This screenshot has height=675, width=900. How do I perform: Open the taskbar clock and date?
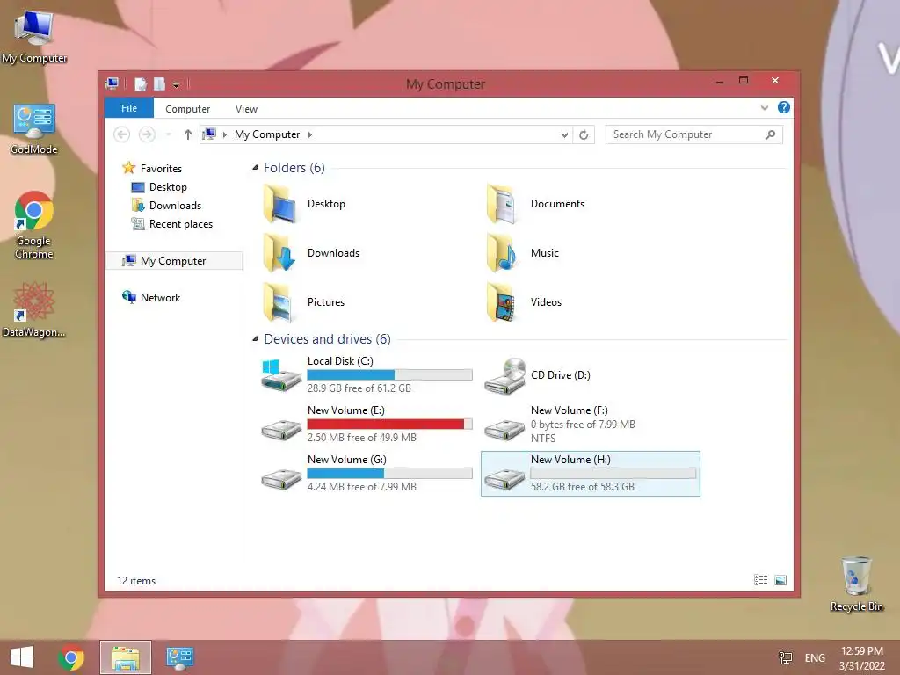pos(862,658)
